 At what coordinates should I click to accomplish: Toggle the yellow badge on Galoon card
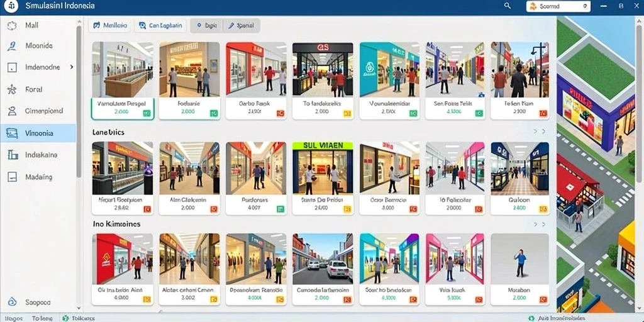tap(543, 209)
